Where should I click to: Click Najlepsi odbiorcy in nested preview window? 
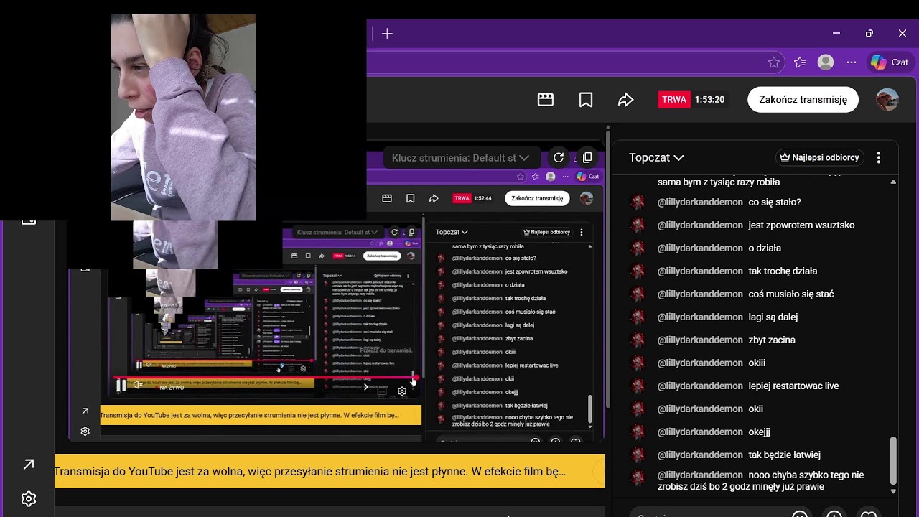(x=547, y=232)
